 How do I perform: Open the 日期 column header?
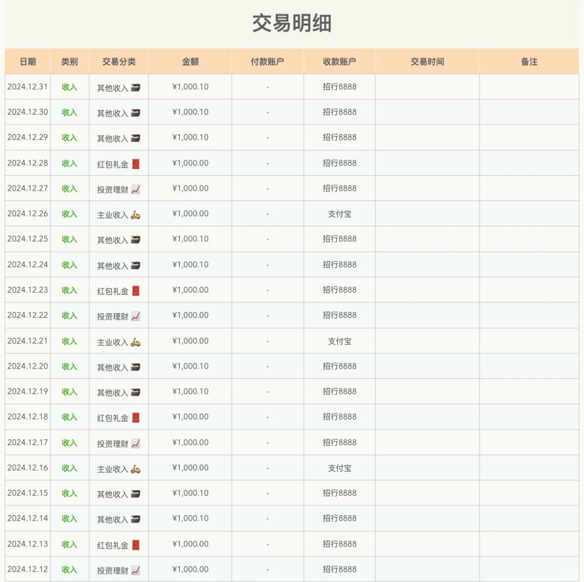click(27, 61)
